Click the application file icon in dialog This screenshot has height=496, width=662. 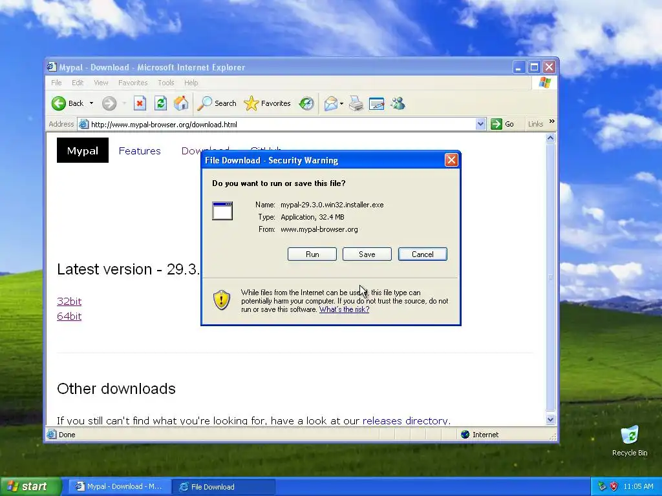[222, 211]
